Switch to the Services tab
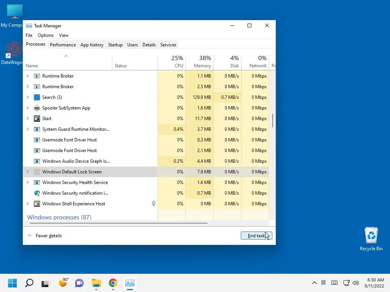This screenshot has width=390, height=292. pos(168,45)
